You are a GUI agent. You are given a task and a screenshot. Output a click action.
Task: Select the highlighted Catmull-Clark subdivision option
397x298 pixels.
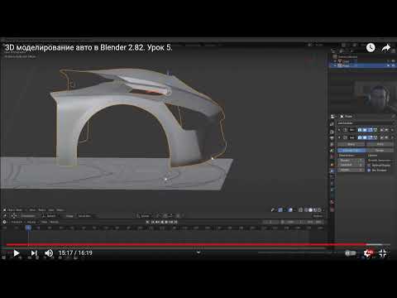coord(352,151)
